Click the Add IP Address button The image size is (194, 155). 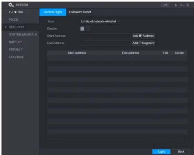pos(143,36)
